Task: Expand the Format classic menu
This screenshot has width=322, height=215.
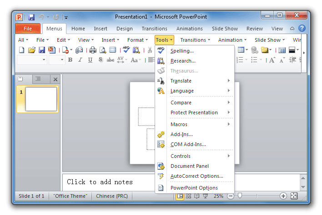Action: pos(137,40)
